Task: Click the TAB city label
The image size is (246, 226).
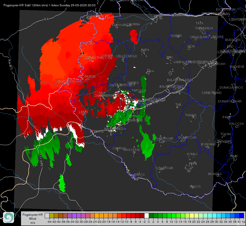Action: [x=178, y=105]
